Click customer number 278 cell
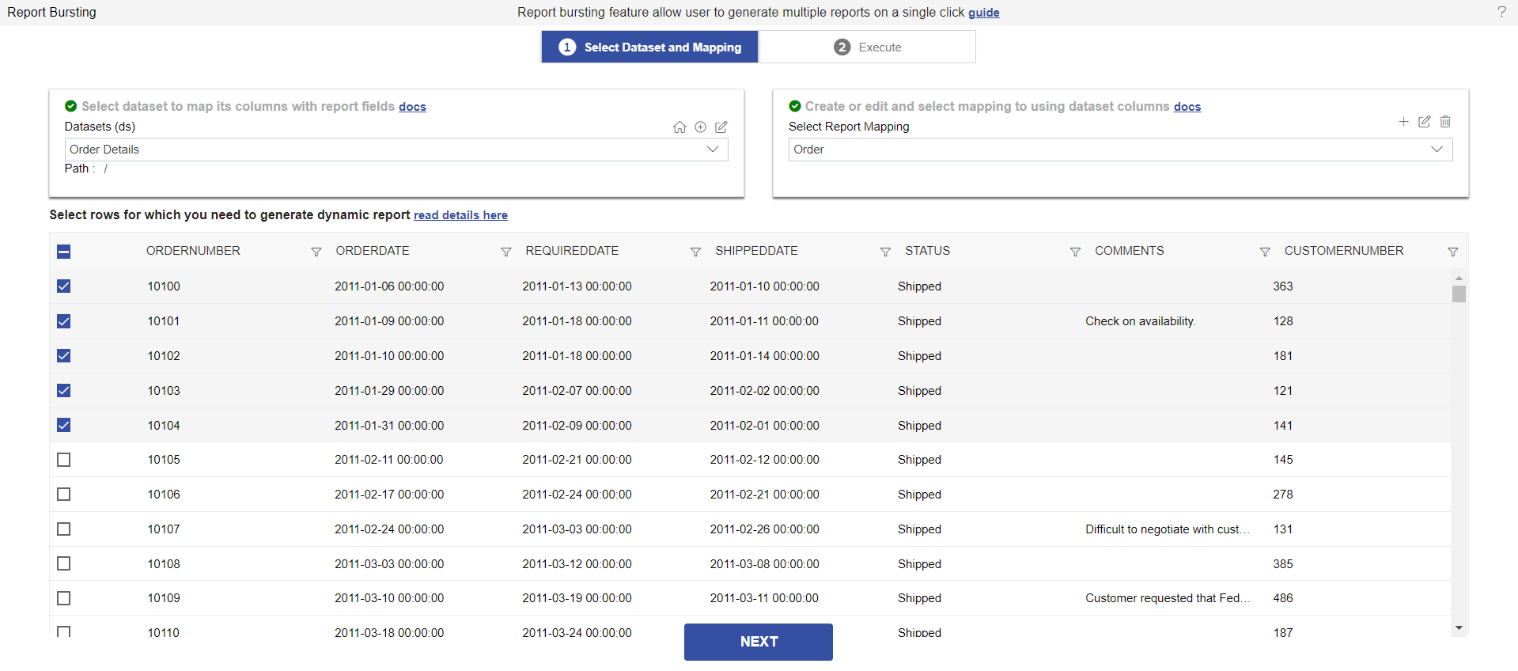1518x671 pixels. pyautogui.click(x=1283, y=495)
